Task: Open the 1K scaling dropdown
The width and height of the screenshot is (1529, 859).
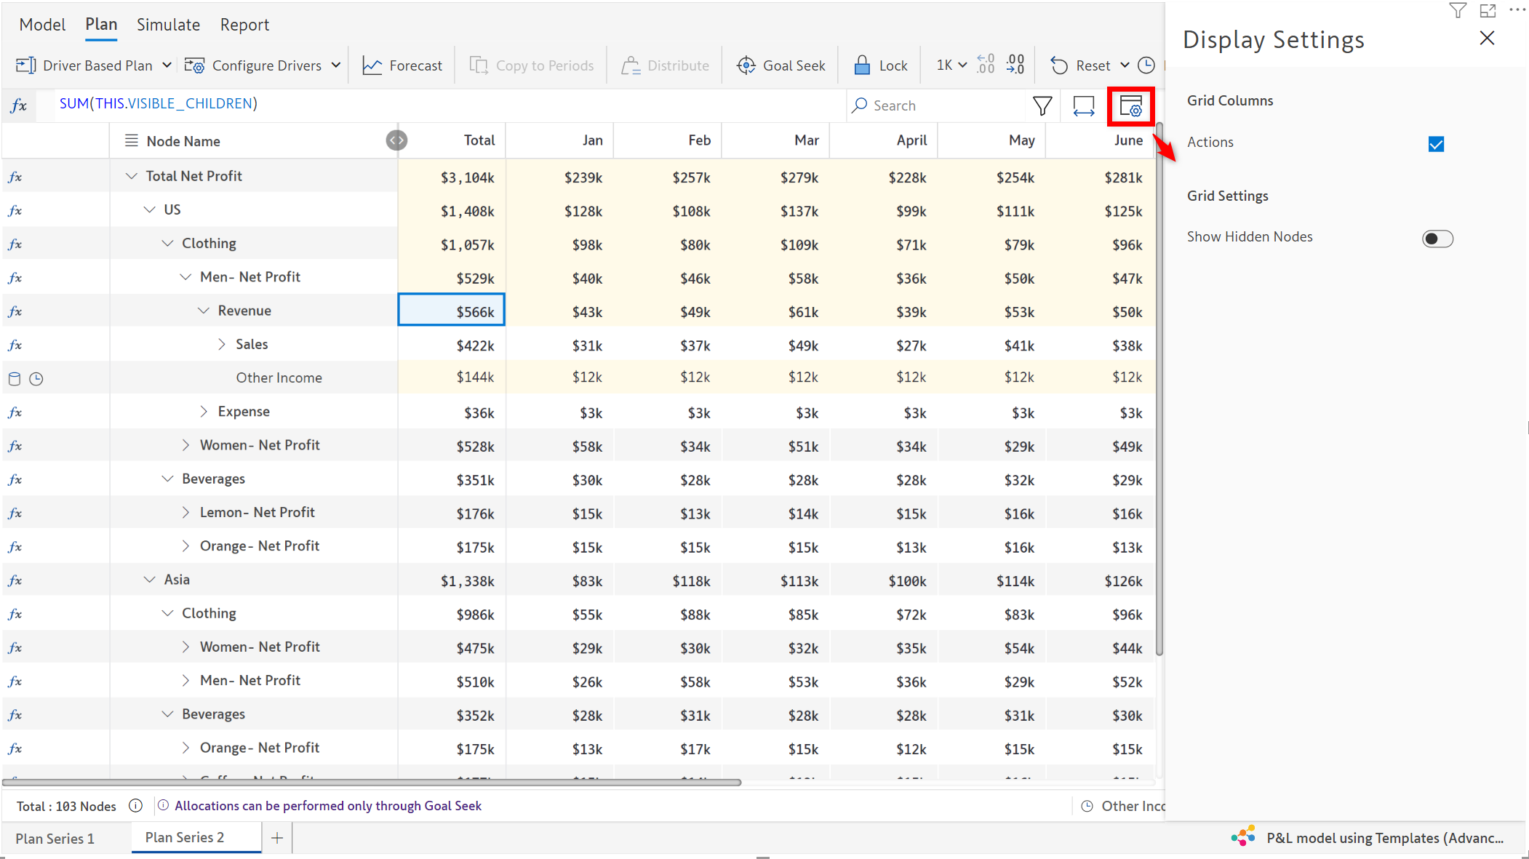Action: pos(951,65)
